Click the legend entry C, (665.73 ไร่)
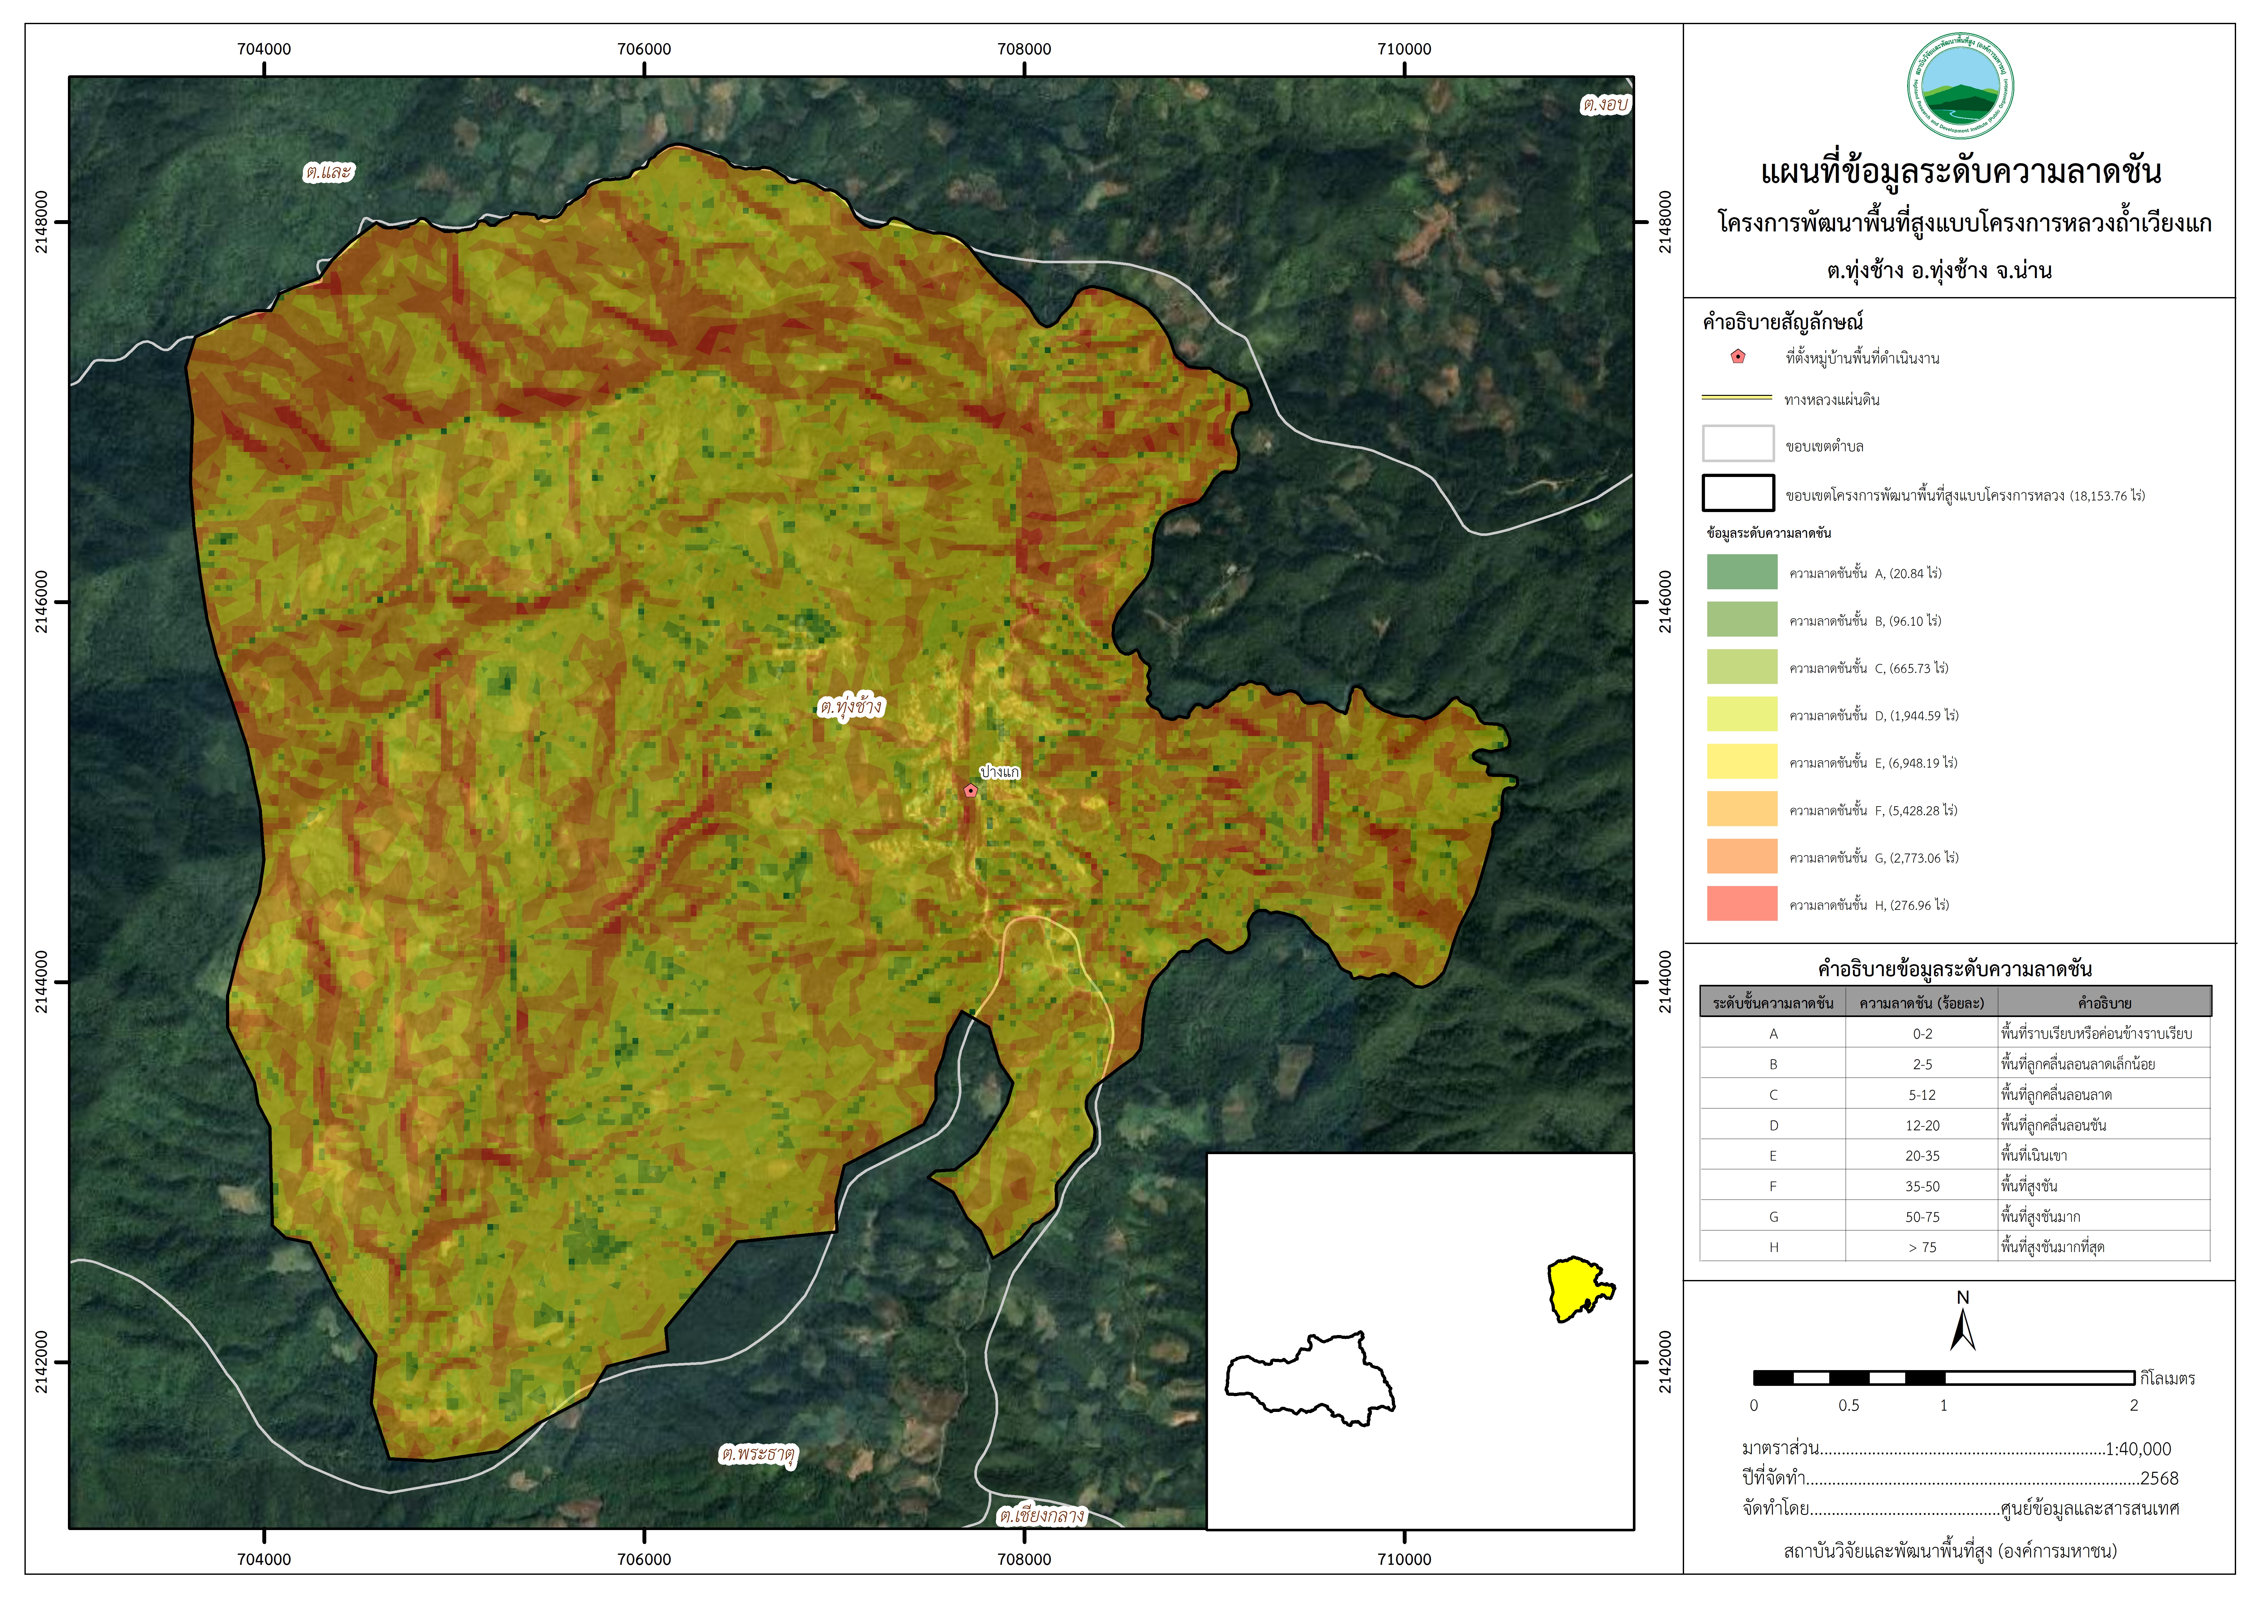The image size is (2257, 1597). [x=1868, y=668]
